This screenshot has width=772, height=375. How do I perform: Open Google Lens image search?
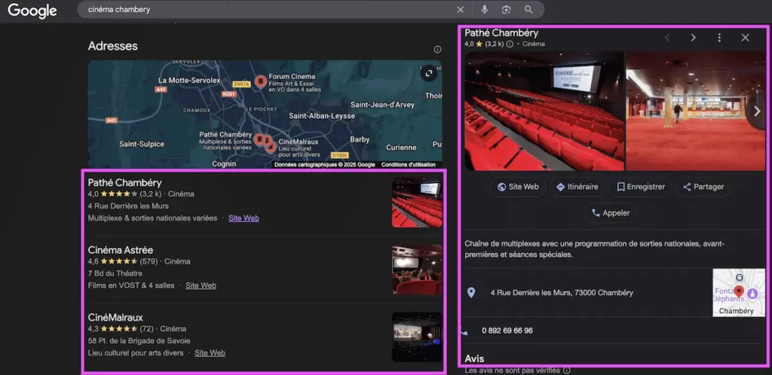[x=506, y=10]
